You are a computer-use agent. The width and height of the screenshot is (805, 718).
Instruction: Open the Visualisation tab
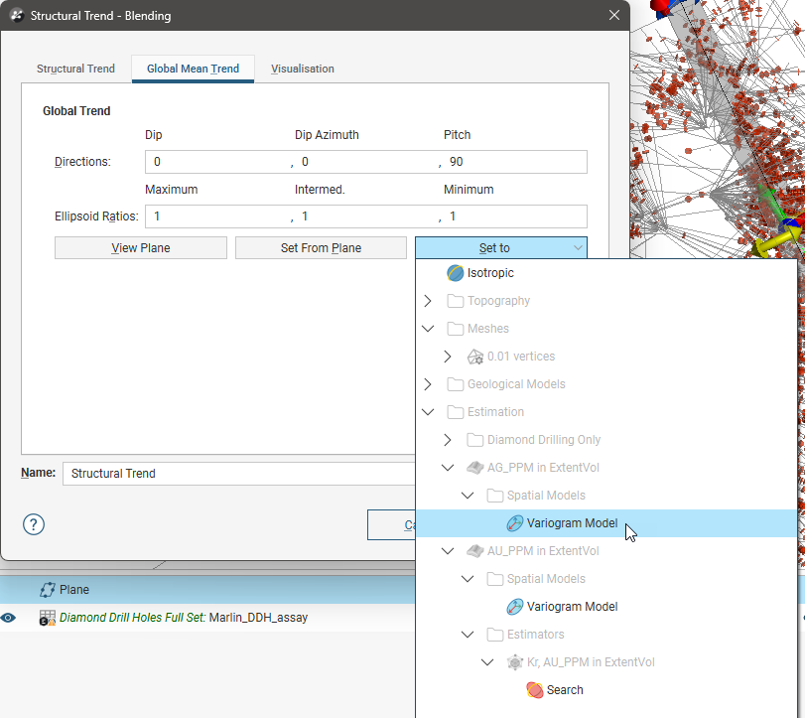(x=302, y=69)
